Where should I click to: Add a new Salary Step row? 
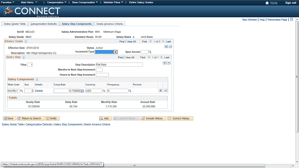[164, 63]
